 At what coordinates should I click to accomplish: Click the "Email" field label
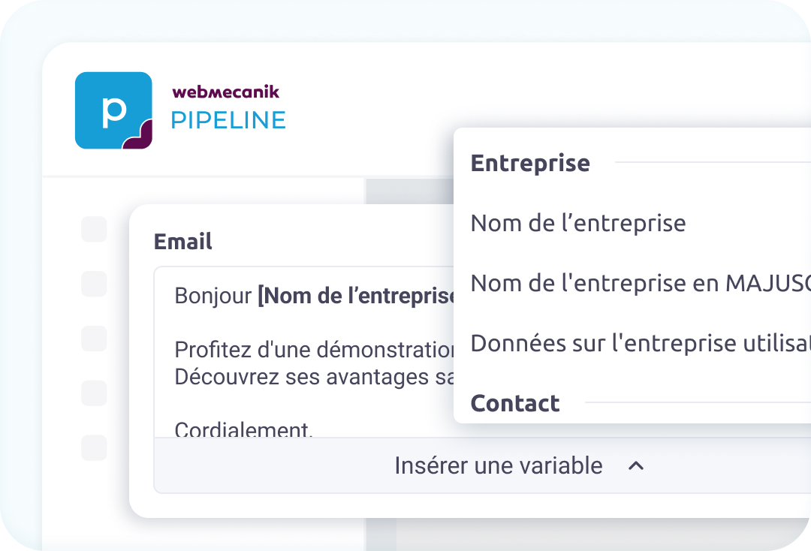click(x=182, y=241)
